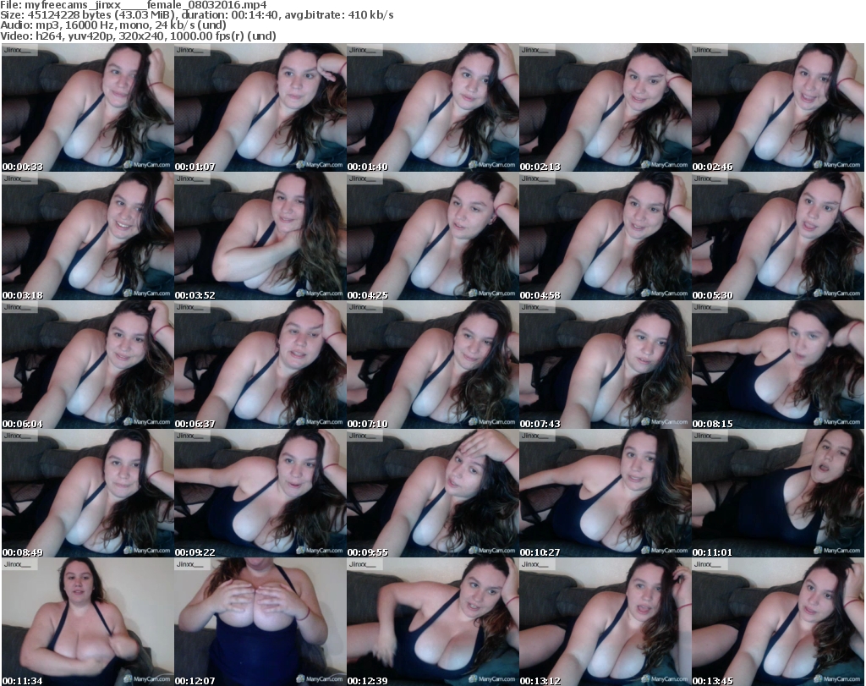The width and height of the screenshot is (866, 686).
Task: Open the frame at 00:03:52
Action: (260, 236)
